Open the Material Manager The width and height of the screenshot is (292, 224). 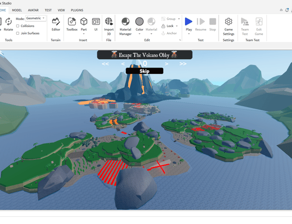point(125,26)
